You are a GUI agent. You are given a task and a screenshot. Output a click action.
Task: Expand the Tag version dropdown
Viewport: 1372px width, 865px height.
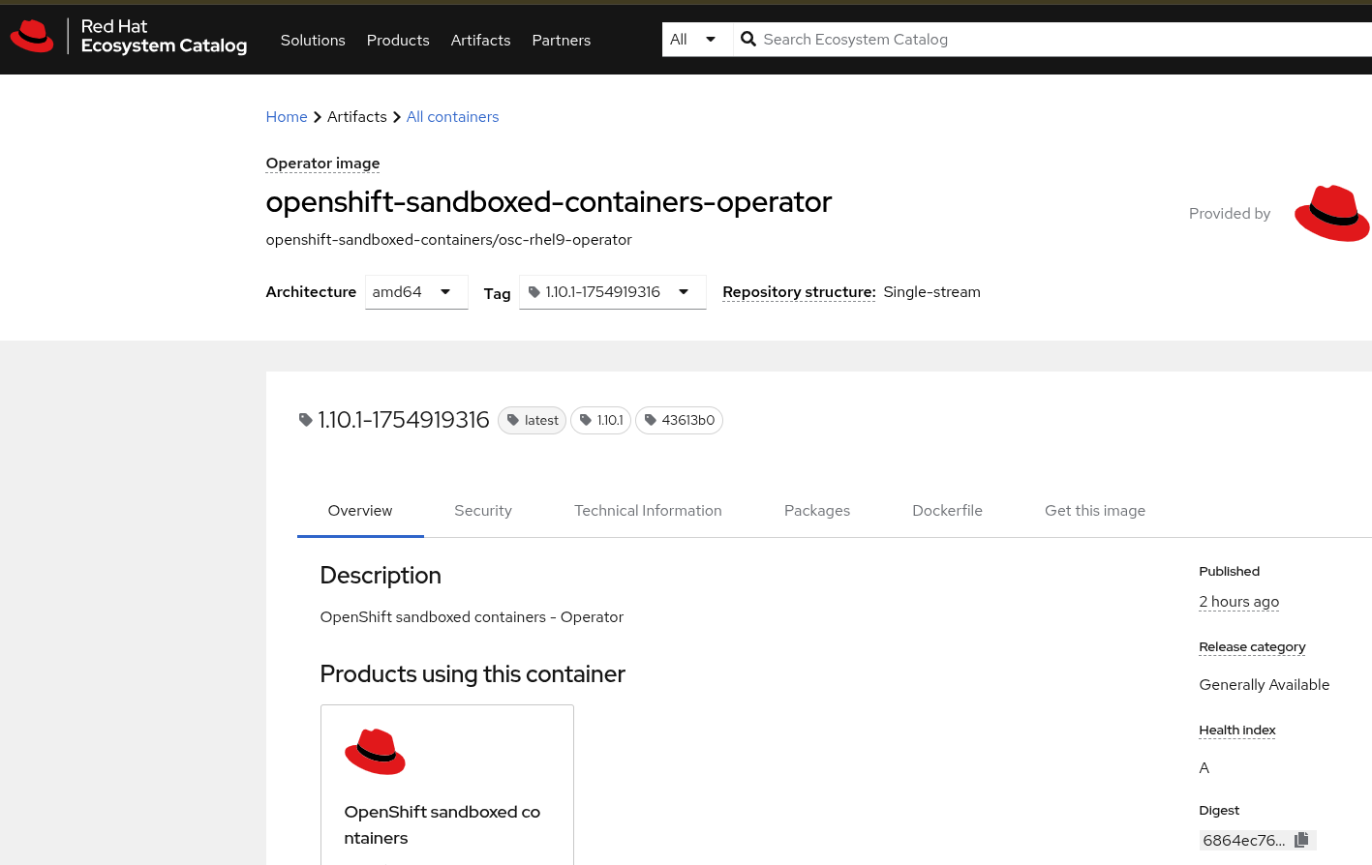612,292
